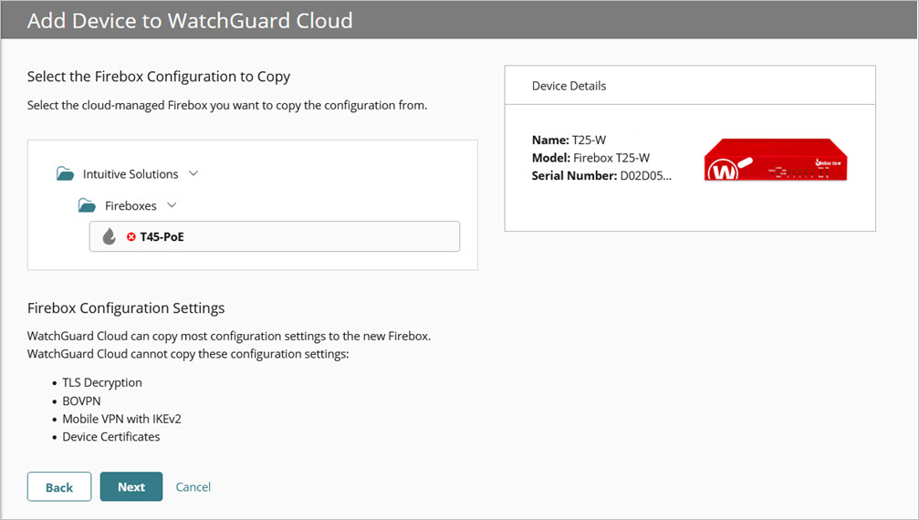Screen dimensions: 919x520
Task: Collapse the Intuitive Solutions chevron
Action: point(193,173)
